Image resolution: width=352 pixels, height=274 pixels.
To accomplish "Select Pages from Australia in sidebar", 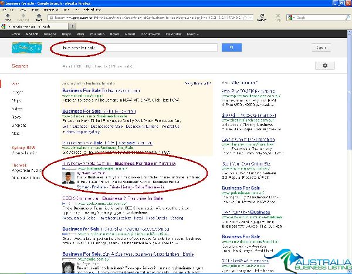I will tap(26, 171).
